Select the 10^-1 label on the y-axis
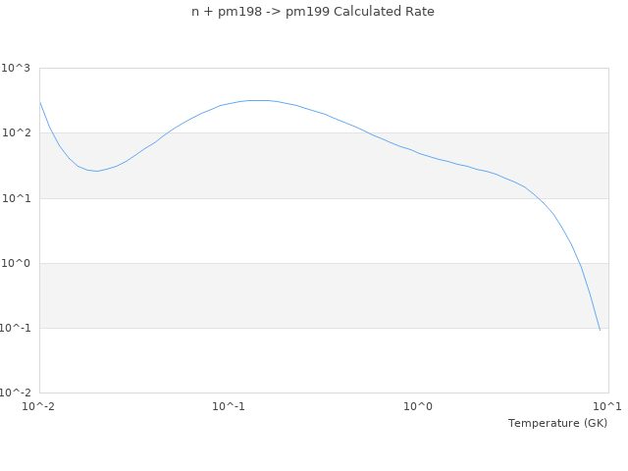The height and width of the screenshot is (471, 628). tap(15, 328)
